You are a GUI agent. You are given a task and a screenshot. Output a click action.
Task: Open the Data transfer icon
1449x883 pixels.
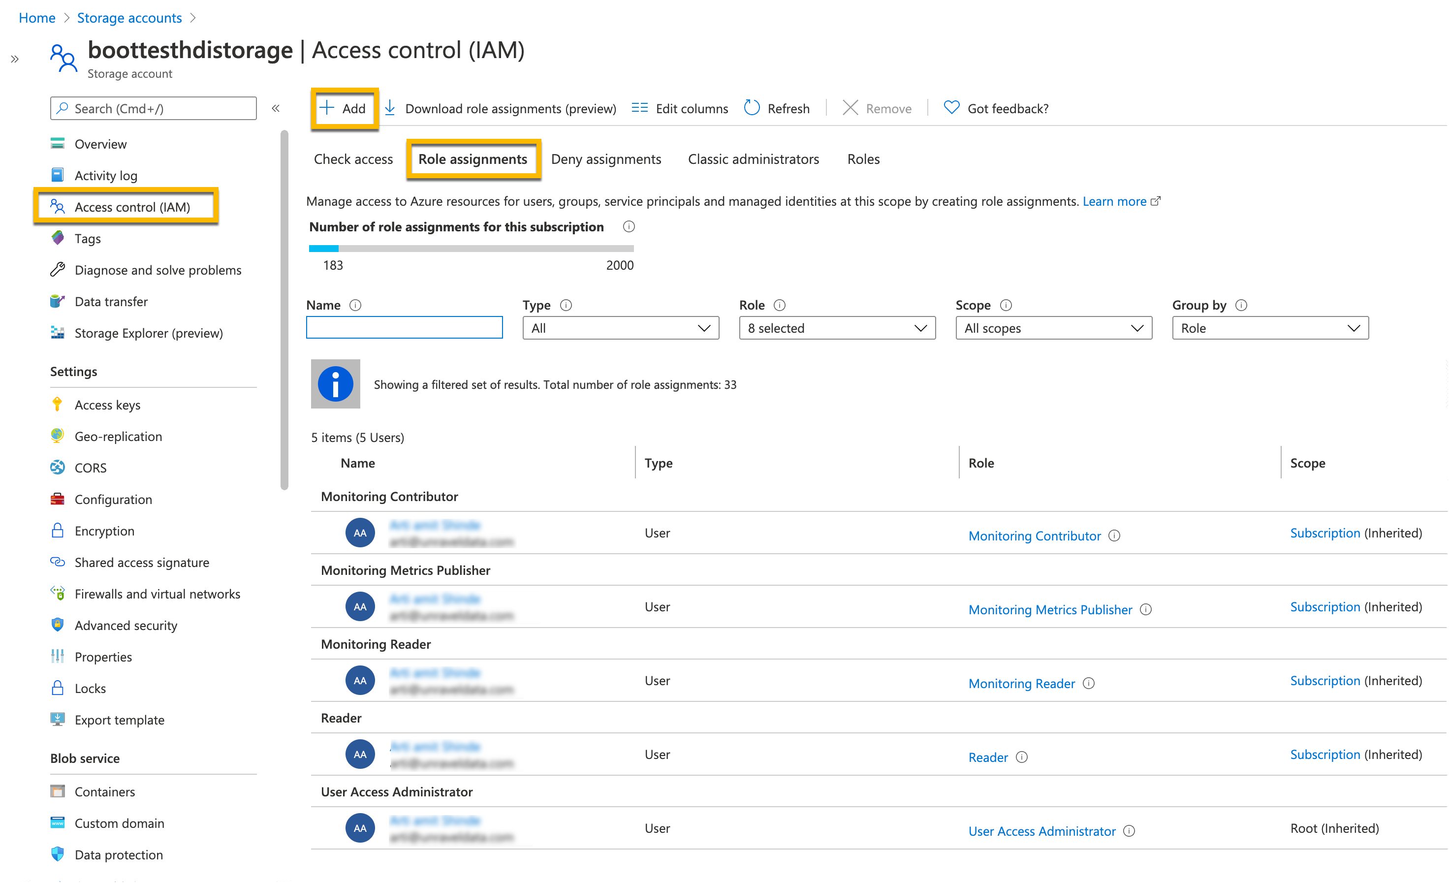(x=58, y=301)
